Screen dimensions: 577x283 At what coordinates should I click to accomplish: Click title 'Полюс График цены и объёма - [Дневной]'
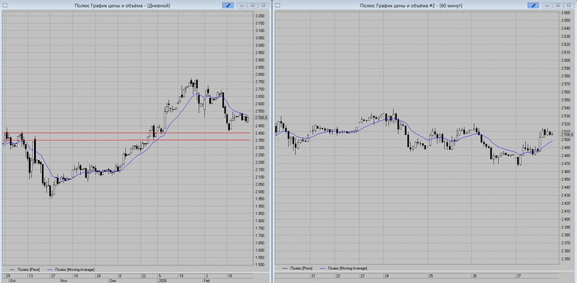coord(122,6)
